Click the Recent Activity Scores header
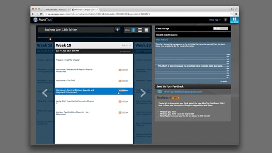 pos(193,35)
